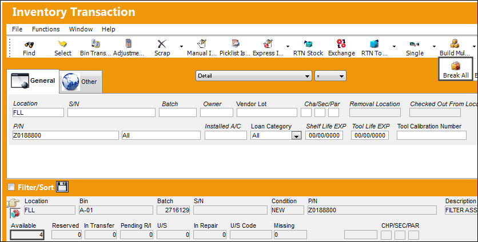
Task: Click the Scrap toolbar icon
Action: coord(162,44)
